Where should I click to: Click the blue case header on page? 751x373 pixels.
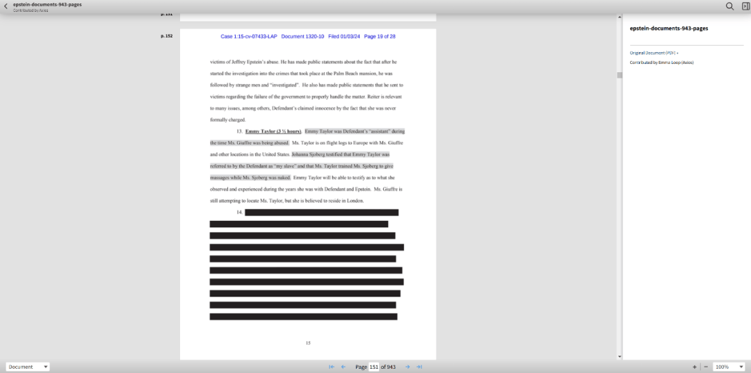(308, 36)
